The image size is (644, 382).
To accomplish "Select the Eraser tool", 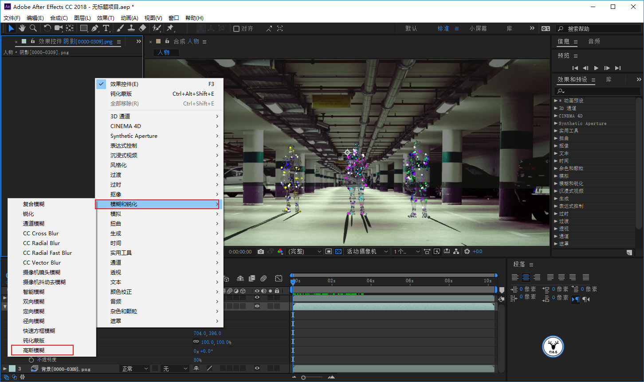I will (142, 28).
